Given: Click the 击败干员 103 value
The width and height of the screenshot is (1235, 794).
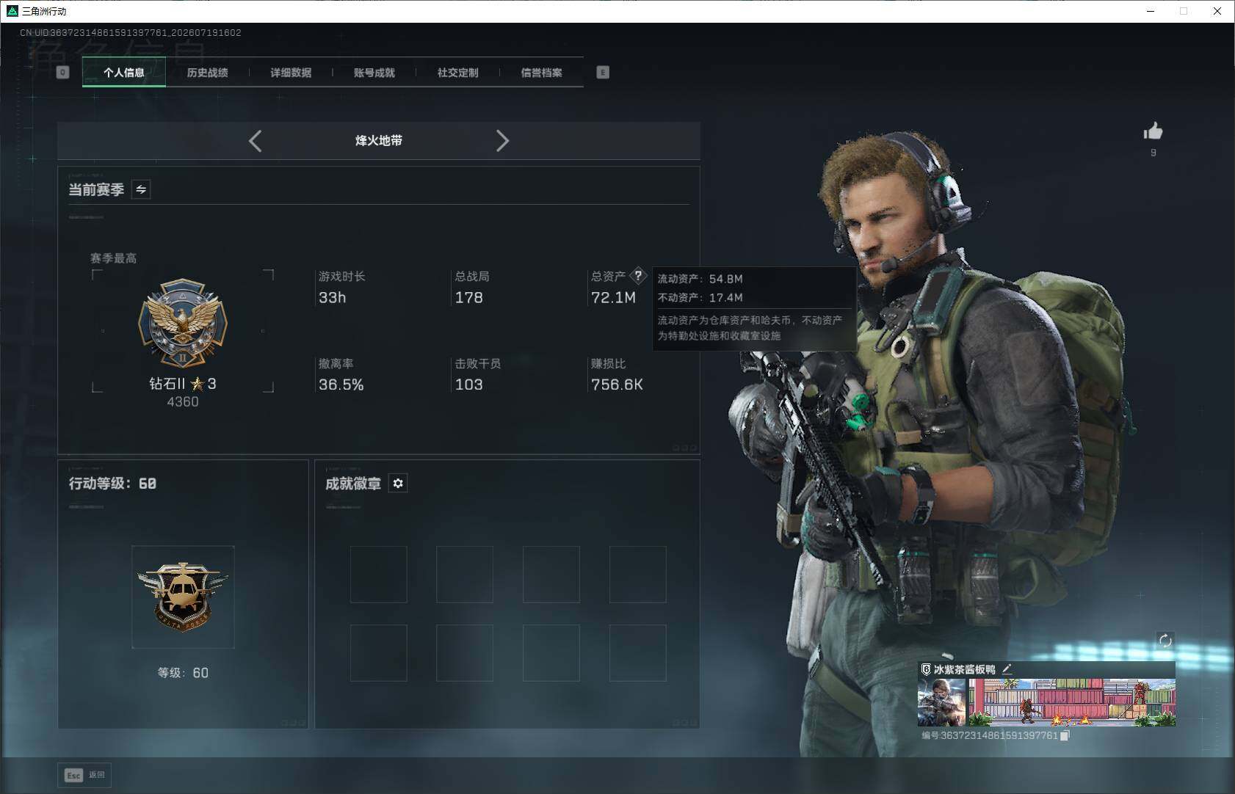Looking at the screenshot, I should click(468, 385).
